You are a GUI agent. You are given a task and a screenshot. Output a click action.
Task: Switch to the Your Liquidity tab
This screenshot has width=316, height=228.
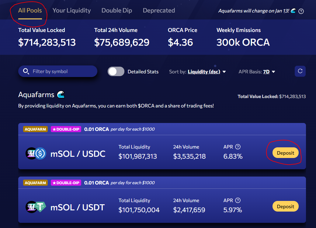(71, 10)
